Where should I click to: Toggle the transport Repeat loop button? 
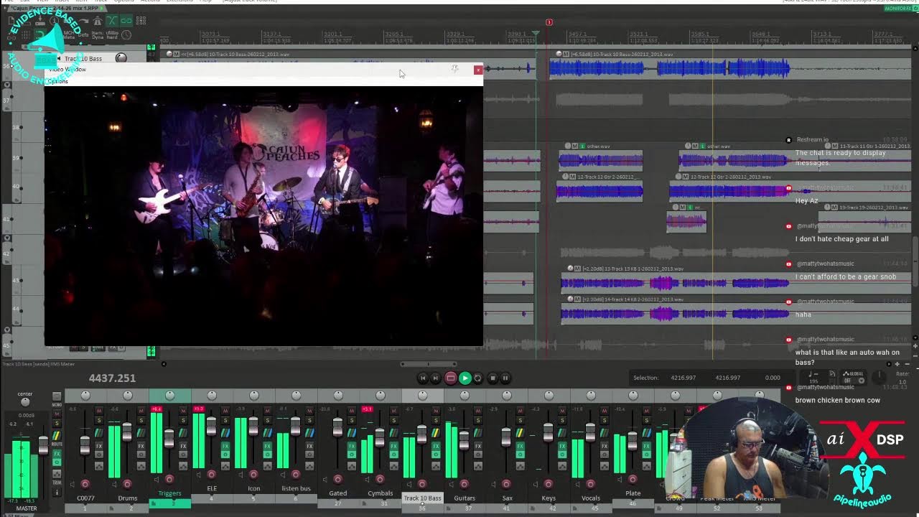478,378
